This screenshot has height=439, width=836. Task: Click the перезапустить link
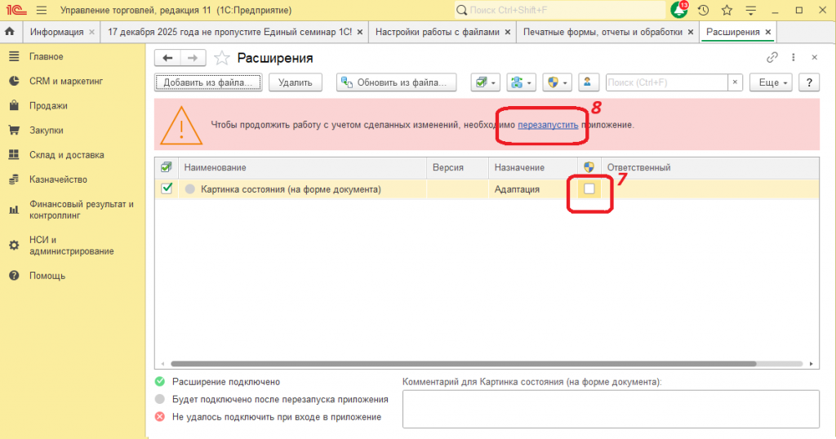point(548,125)
